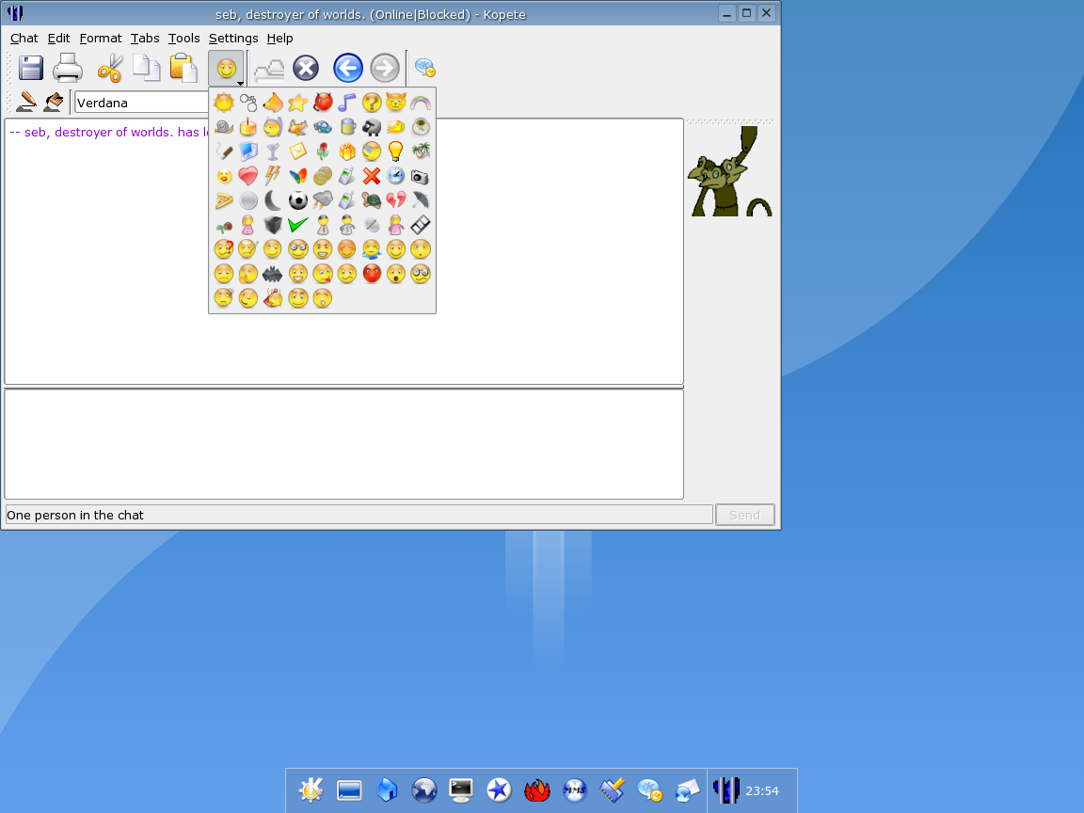This screenshot has width=1084, height=813.
Task: Print the chat using the printer icon
Action: 68,69
